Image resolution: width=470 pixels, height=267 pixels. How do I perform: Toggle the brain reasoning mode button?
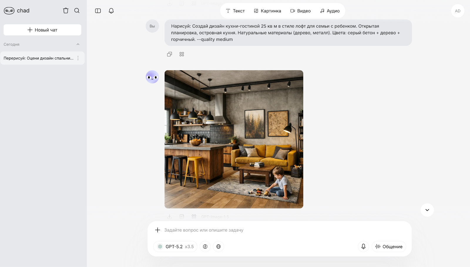pos(205,247)
